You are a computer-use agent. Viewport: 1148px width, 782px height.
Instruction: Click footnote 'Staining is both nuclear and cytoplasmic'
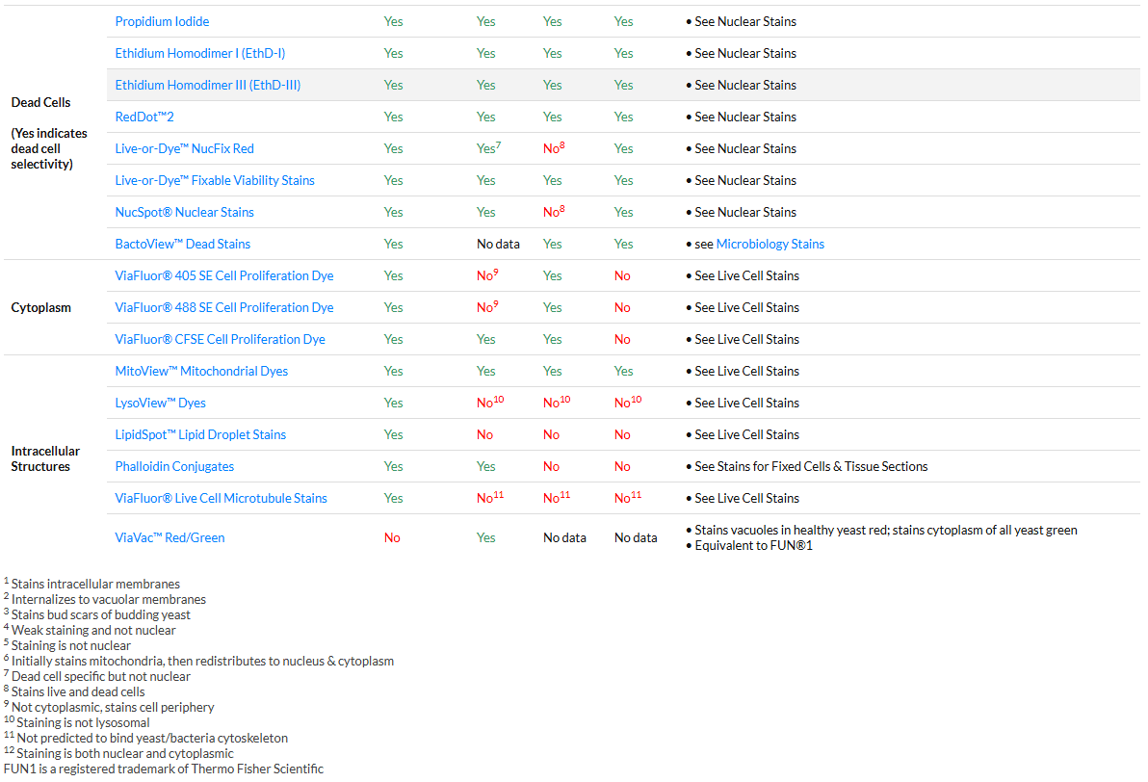[125, 753]
